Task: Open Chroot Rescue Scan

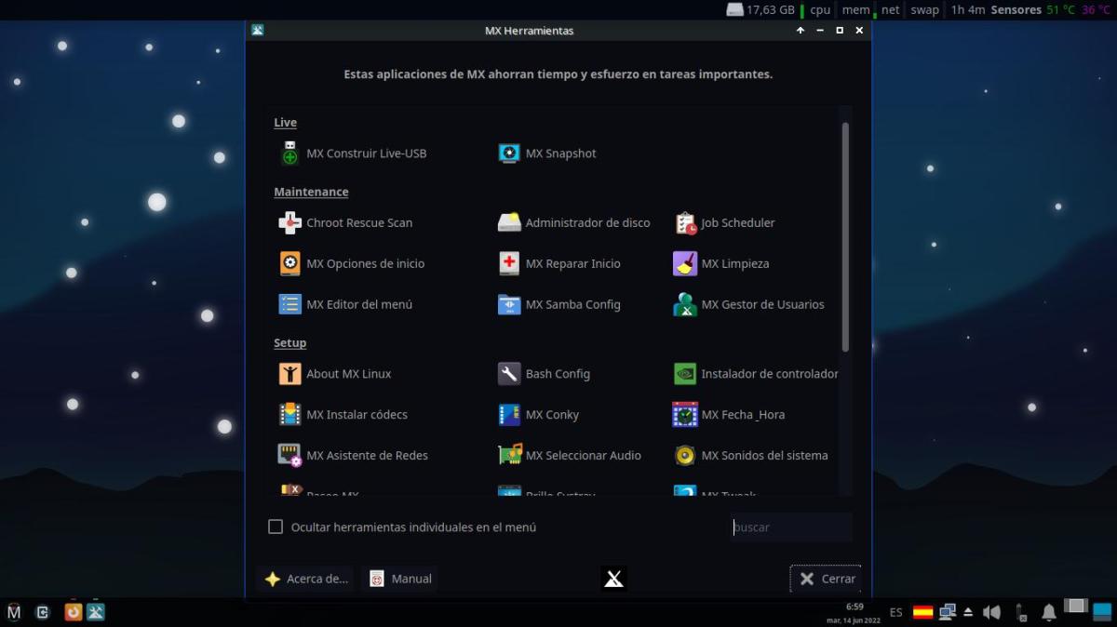Action: click(x=346, y=223)
